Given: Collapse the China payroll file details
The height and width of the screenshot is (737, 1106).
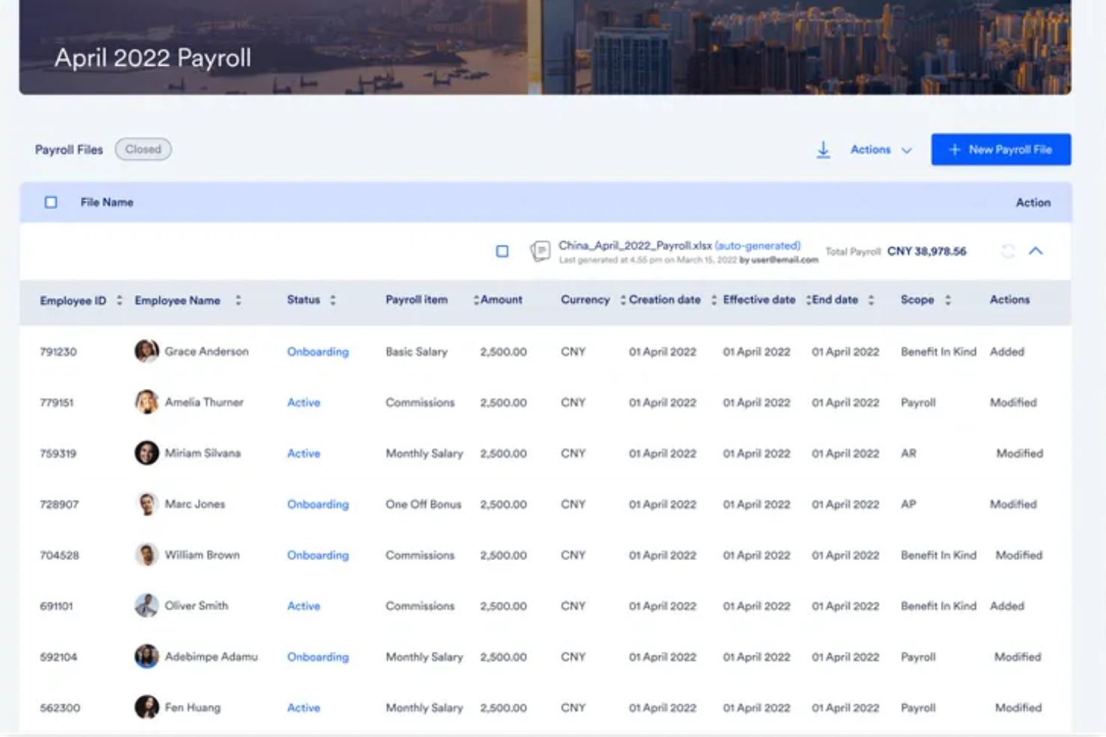Looking at the screenshot, I should point(1037,252).
